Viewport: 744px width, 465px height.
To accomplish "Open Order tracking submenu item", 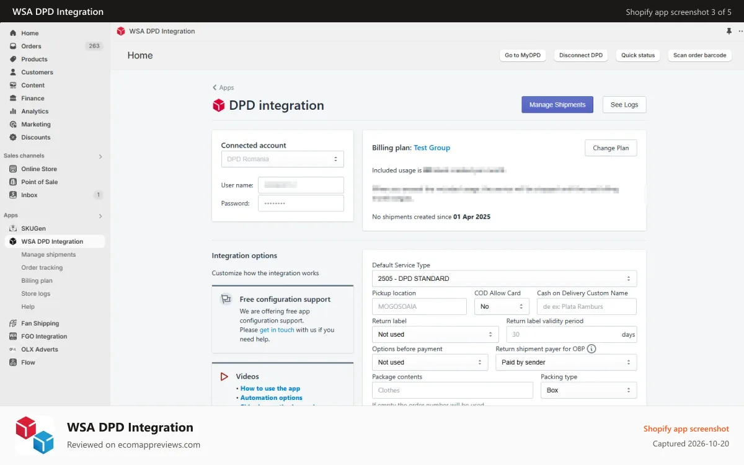I will (42, 267).
